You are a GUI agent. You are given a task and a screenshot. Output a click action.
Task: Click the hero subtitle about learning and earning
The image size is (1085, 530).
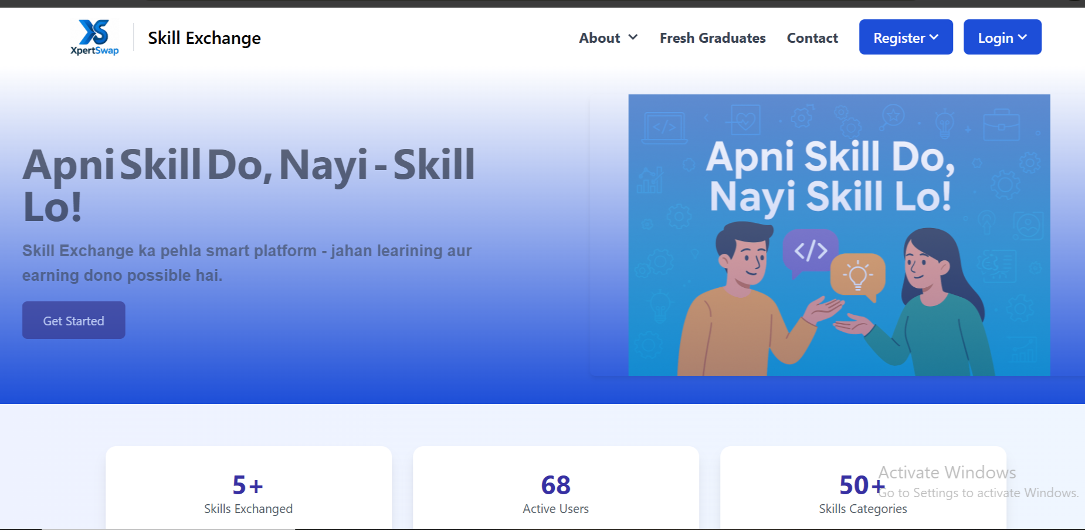tap(247, 263)
